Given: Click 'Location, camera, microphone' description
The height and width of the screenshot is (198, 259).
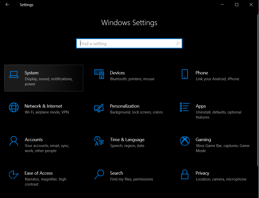Looking at the screenshot, I should click(x=221, y=179).
